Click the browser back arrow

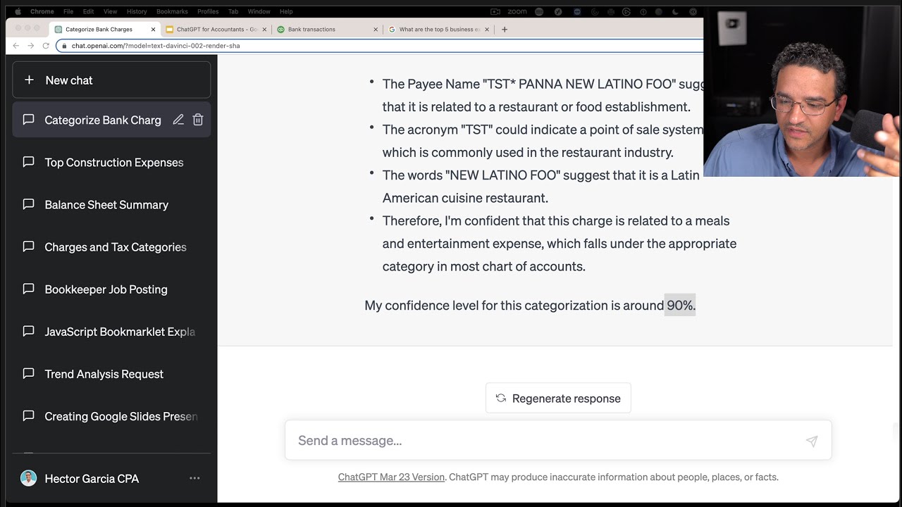tap(16, 46)
